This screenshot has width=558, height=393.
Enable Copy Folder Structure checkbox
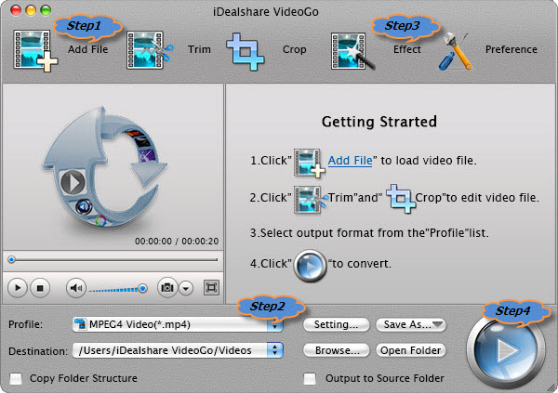click(x=16, y=378)
